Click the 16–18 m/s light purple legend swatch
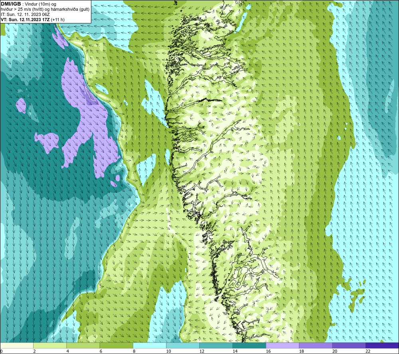The image size is (399, 354). click(282, 345)
